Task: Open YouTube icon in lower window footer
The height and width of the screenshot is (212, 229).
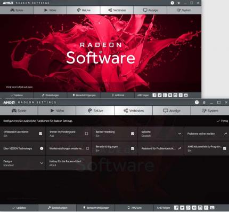Action: tap(194, 208)
